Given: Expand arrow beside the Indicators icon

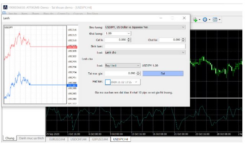Looking at the screenshot, I should (199, 19).
